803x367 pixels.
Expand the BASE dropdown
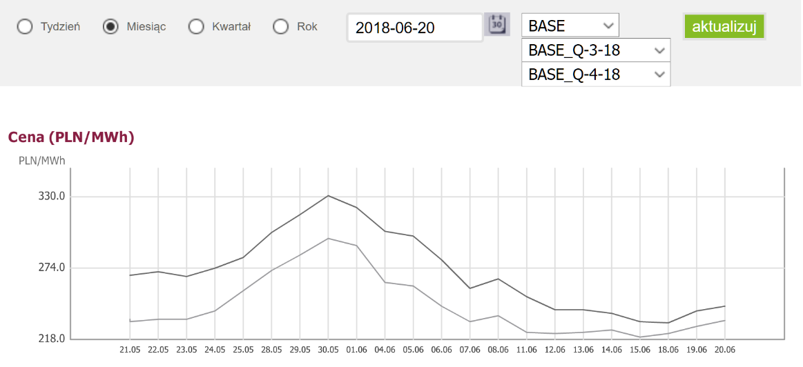[570, 26]
